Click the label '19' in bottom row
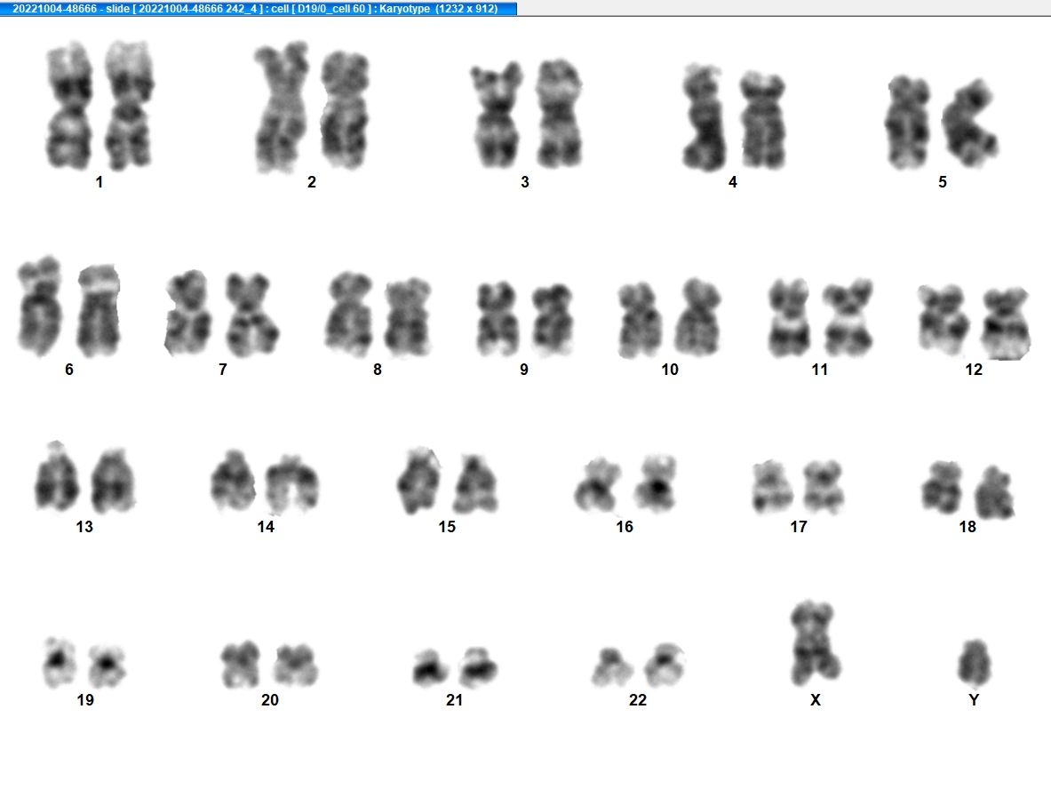 pos(85,700)
